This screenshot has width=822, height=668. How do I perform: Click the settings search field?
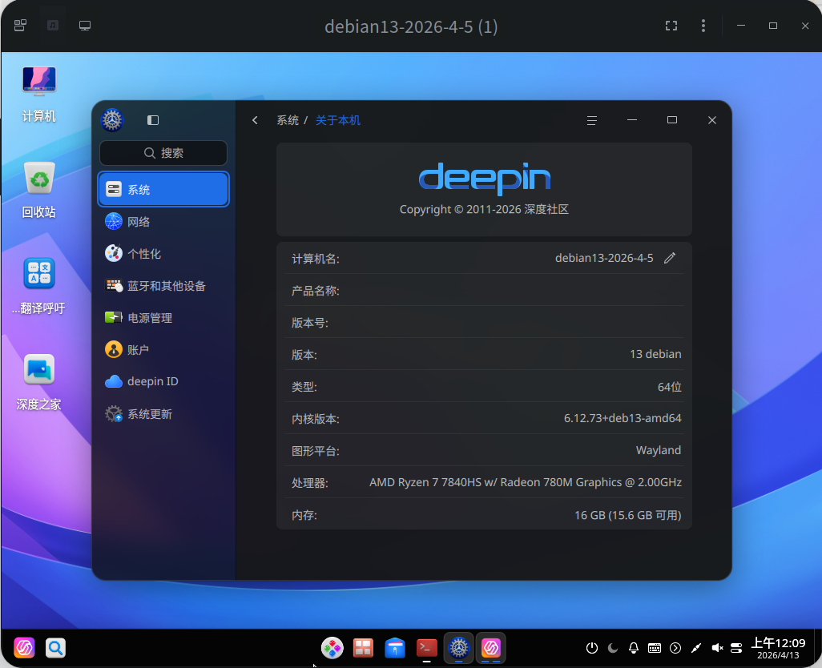coord(163,153)
